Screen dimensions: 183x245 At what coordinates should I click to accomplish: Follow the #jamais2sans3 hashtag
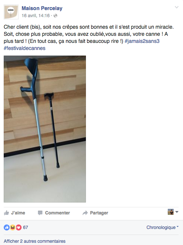pos(142,41)
